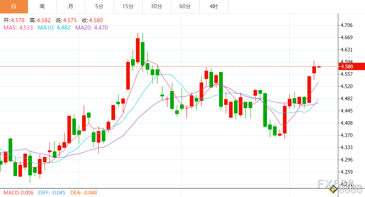The width and height of the screenshot is (365, 197).
Task: Open the 30分 timeframe tab
Action: (x=156, y=7)
